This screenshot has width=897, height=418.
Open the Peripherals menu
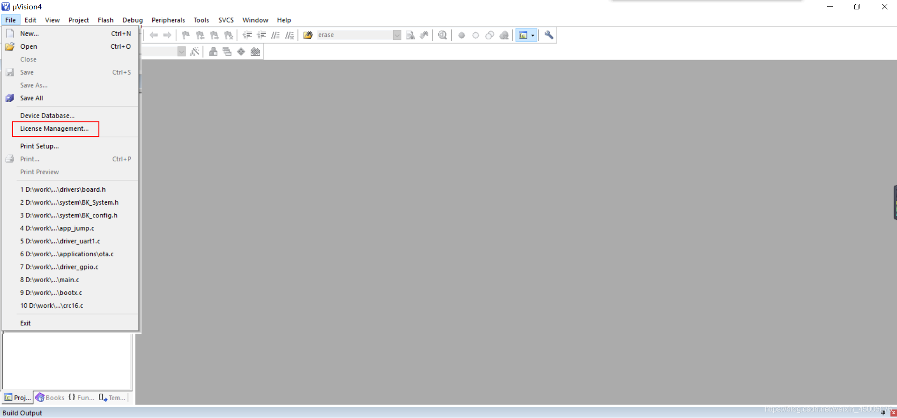[168, 20]
